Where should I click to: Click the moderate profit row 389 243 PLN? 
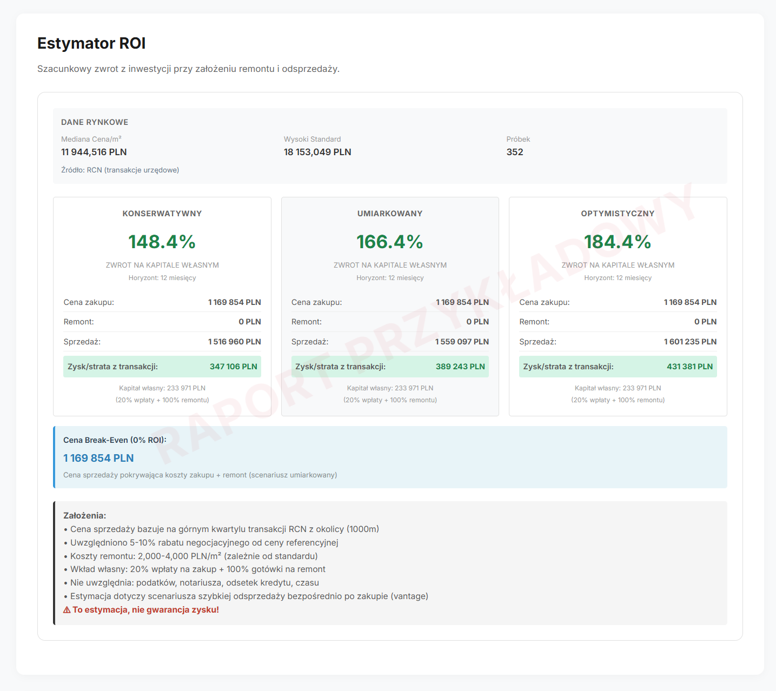pyautogui.click(x=390, y=367)
